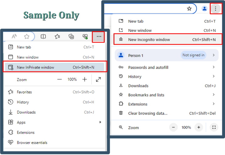Click Edge Extensions puzzle icon in menu
This screenshot has height=155, width=225.
pos(11,132)
